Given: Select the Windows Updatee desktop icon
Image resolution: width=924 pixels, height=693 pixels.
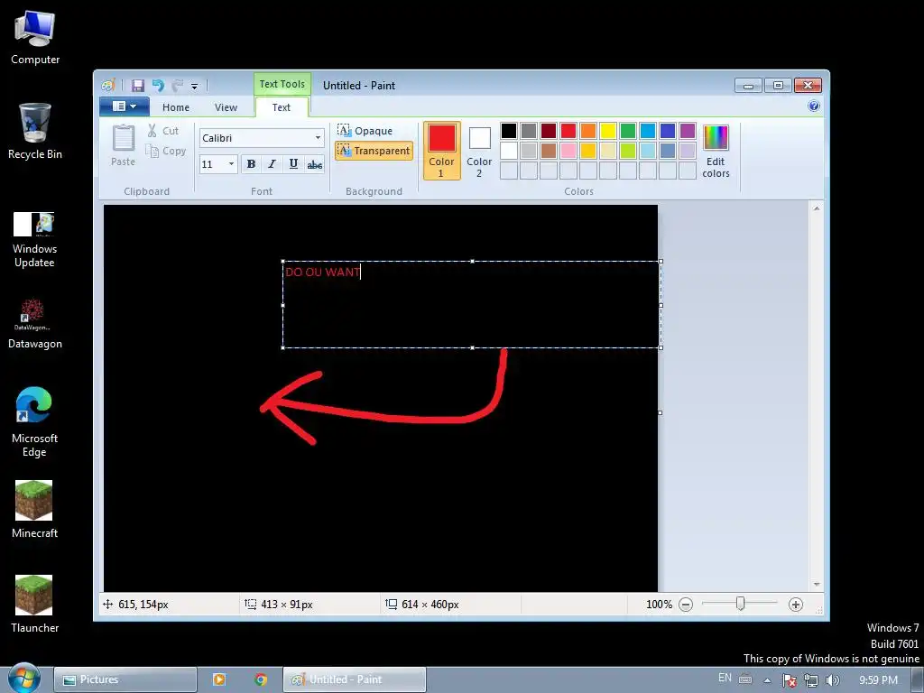Looking at the screenshot, I should 34,239.
